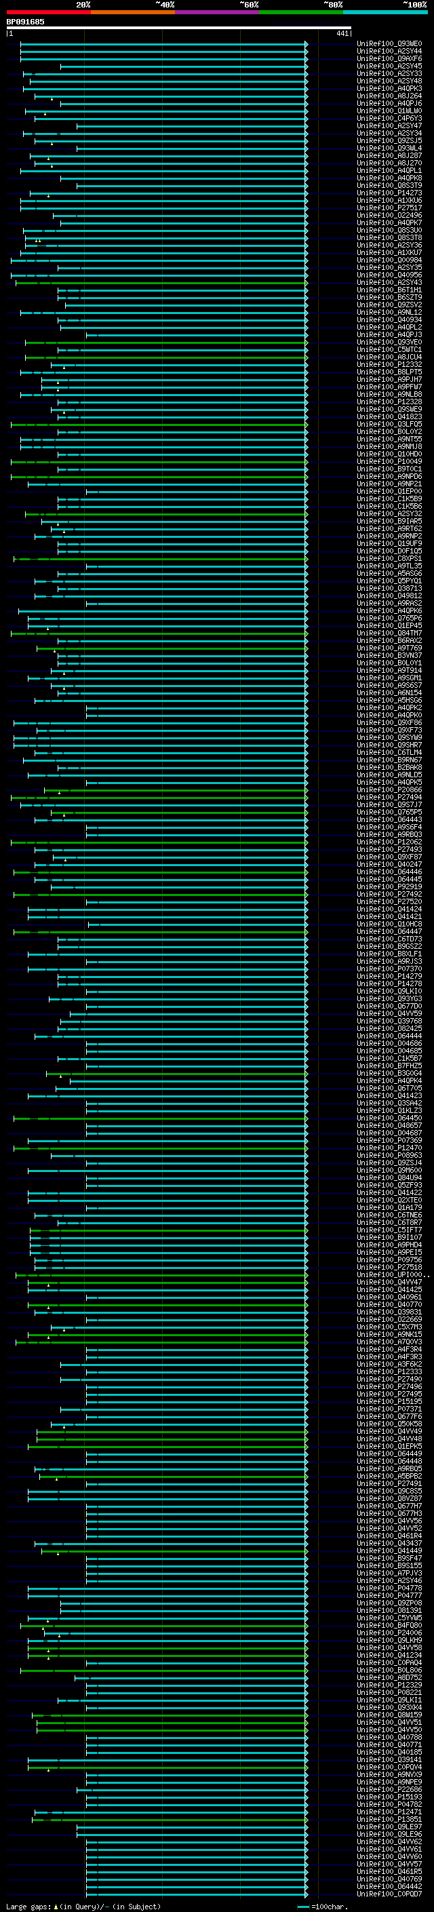434x1912 pixels.
Task: Open hit UniRef100_B6T1H1
Action: click(389, 290)
